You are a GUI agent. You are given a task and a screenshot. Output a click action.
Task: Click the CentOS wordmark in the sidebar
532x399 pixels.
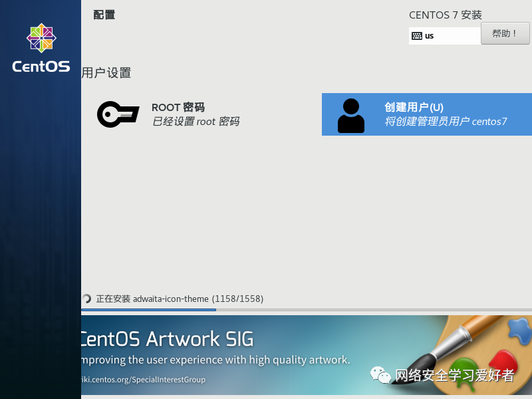[x=41, y=66]
